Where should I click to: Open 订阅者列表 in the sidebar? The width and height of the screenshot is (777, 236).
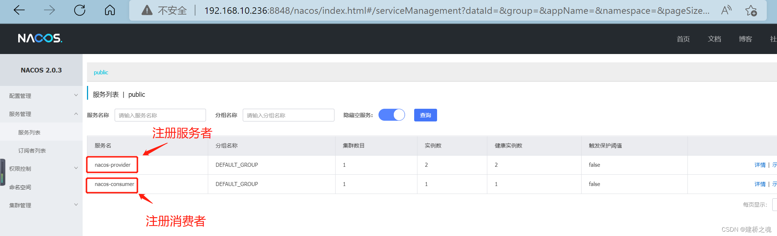click(32, 150)
